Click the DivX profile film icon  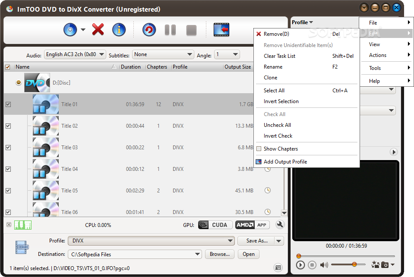22,247
